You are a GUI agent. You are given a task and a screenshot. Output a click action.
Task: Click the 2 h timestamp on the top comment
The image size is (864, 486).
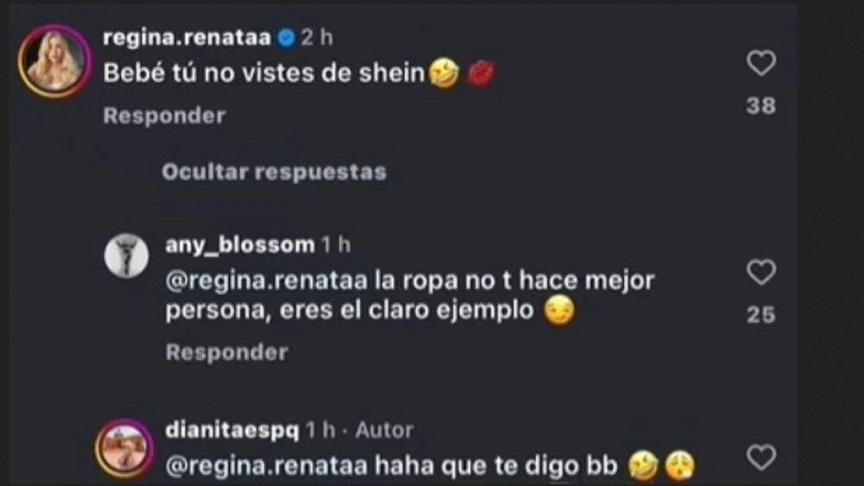[317, 37]
